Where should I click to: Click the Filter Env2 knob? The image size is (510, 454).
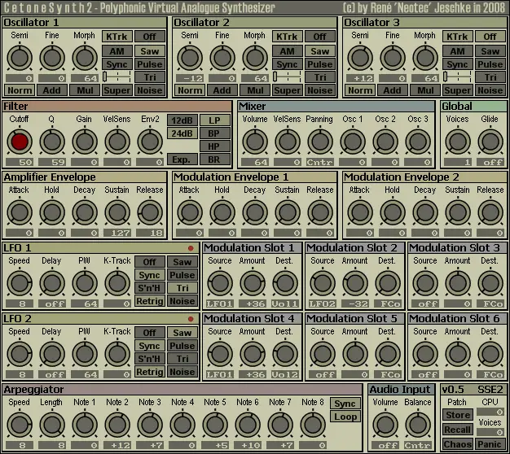coord(150,142)
